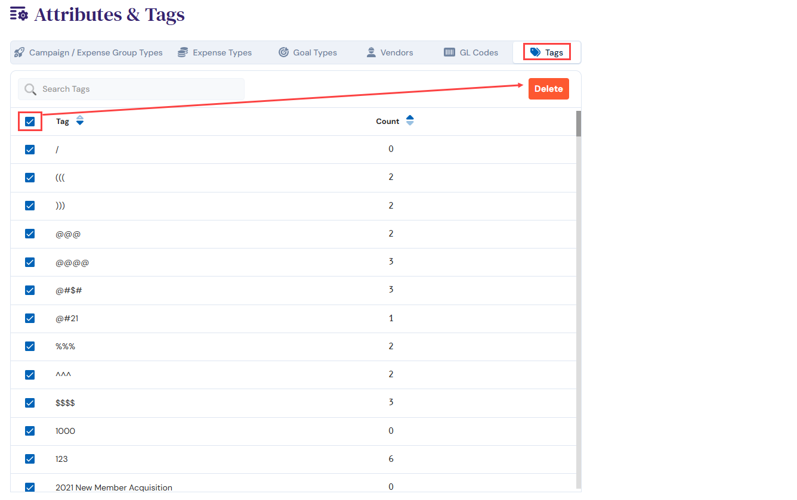The width and height of the screenshot is (797, 500).
Task: Click the Tag column header label
Action: [63, 122]
